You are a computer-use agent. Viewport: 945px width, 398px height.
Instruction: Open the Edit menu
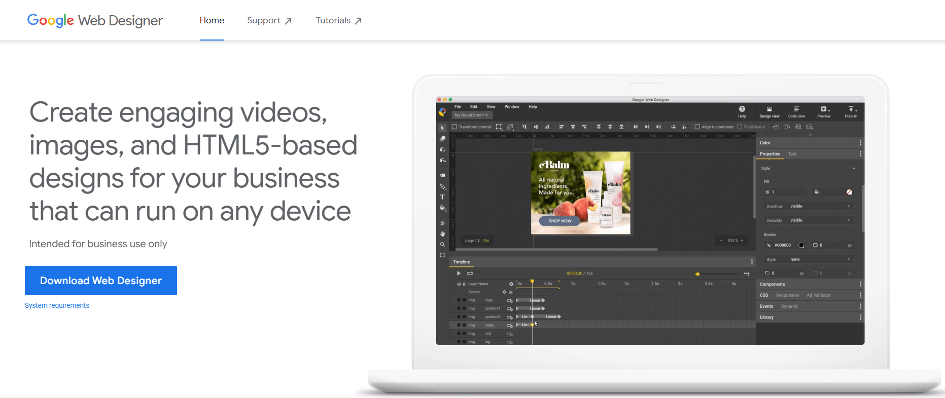click(474, 107)
